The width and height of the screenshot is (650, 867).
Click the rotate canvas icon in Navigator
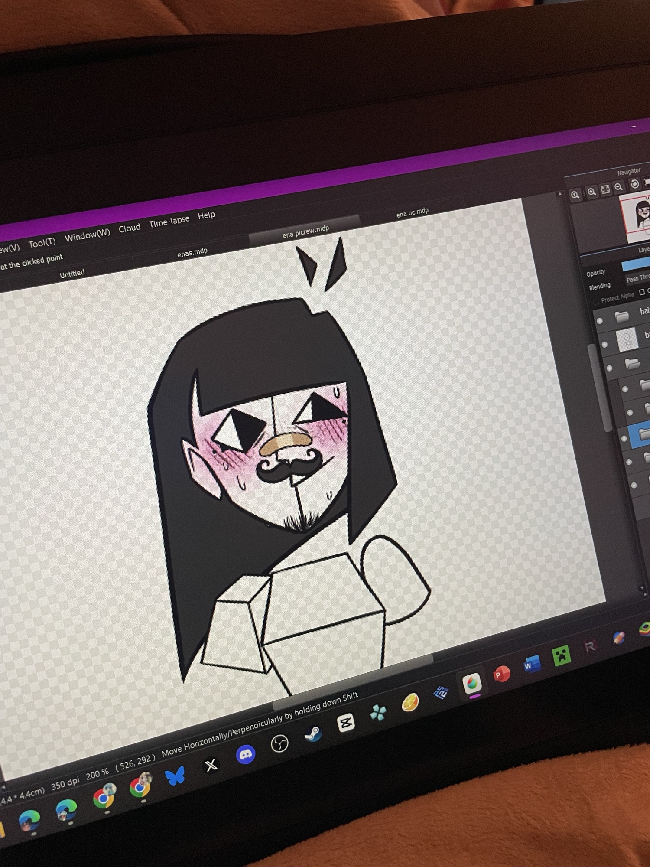(634, 184)
